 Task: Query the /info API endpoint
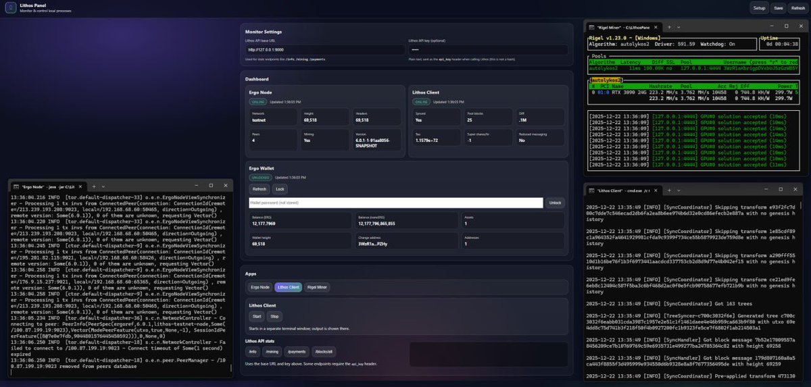[x=253, y=352]
